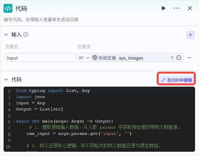Screen dimensions: 199x156
Task: Click line 8 'raw_input = args.params.get'
Action: coord(79,134)
